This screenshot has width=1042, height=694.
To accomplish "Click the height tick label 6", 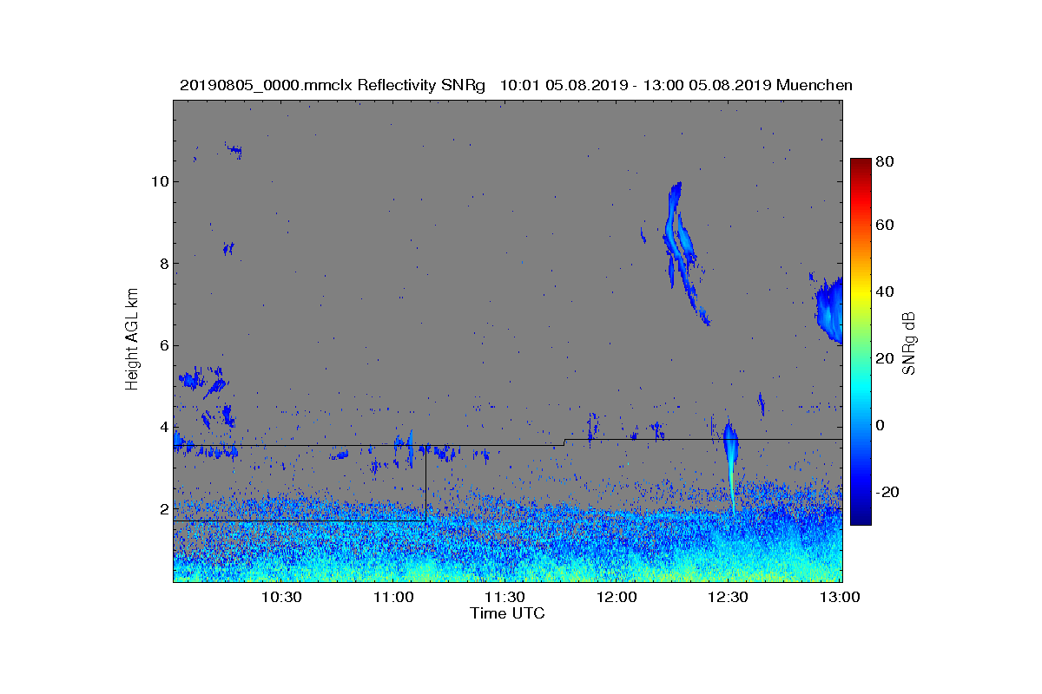I will 162,345.
